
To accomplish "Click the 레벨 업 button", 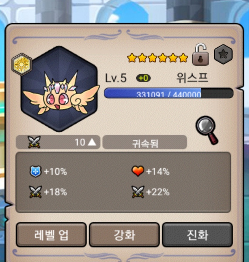I will coord(51,235).
